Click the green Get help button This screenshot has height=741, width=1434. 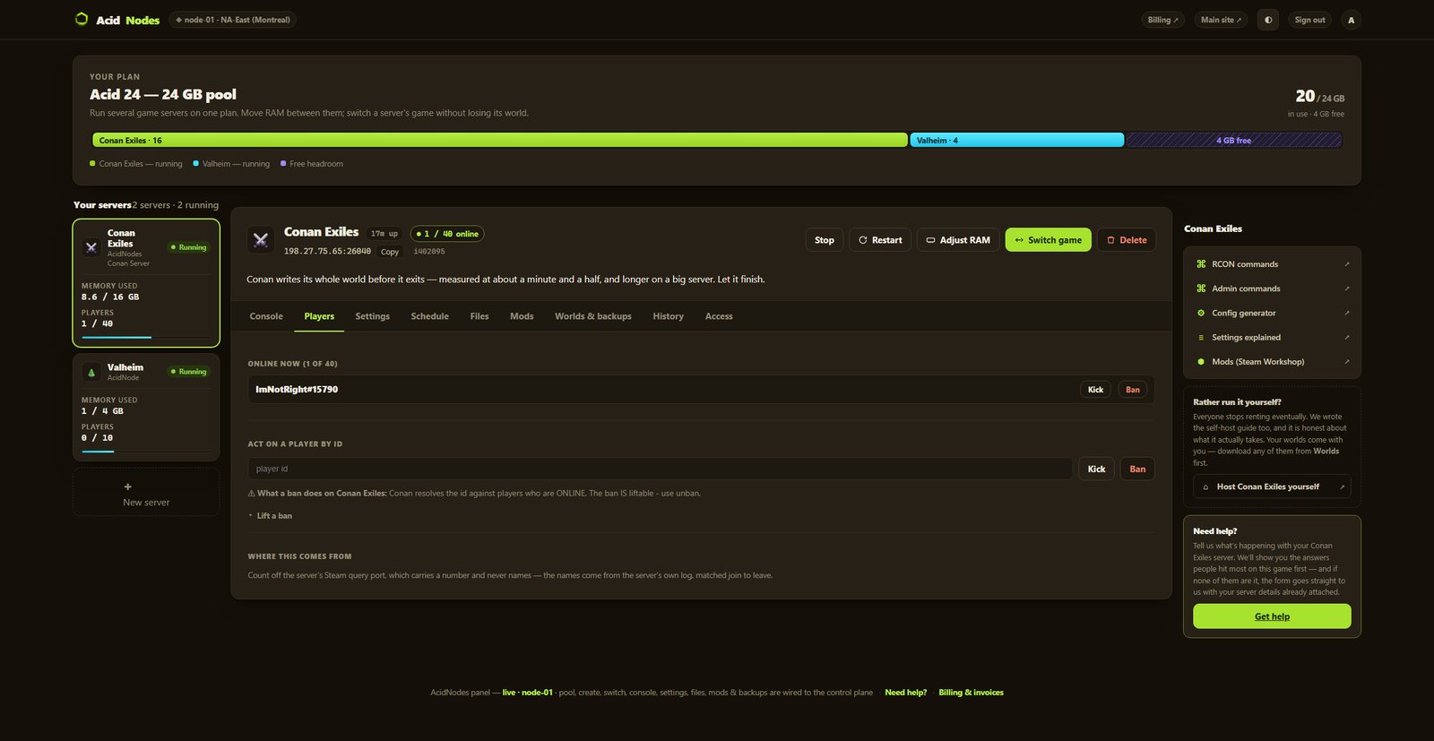point(1272,616)
